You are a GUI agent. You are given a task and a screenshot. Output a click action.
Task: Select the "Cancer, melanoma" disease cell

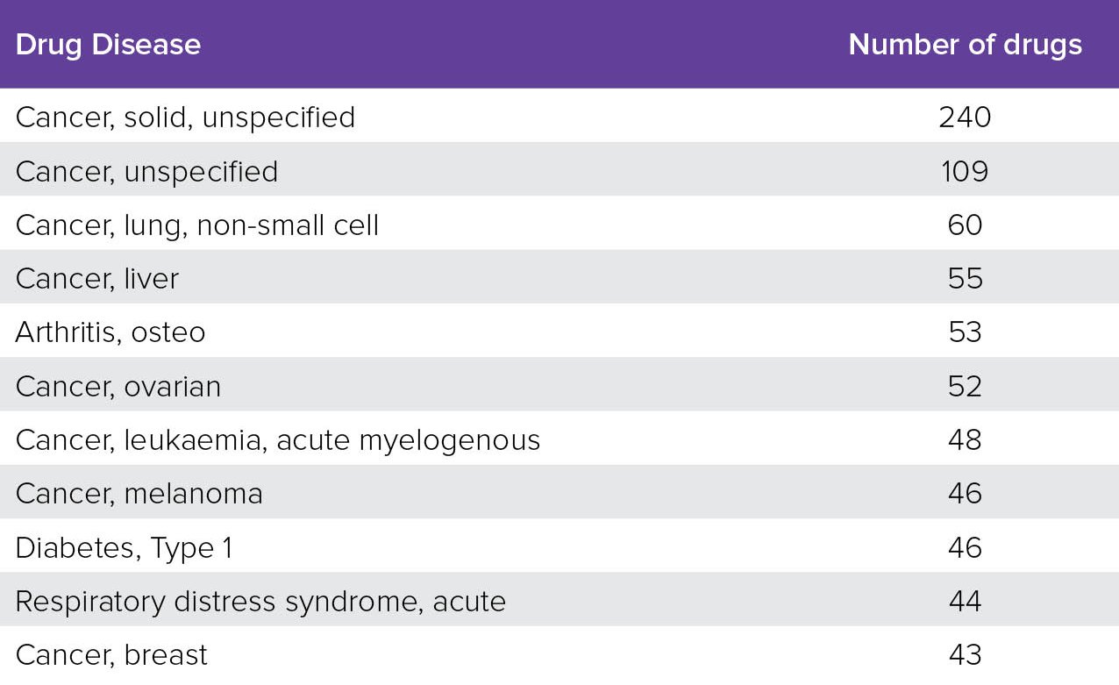139,493
